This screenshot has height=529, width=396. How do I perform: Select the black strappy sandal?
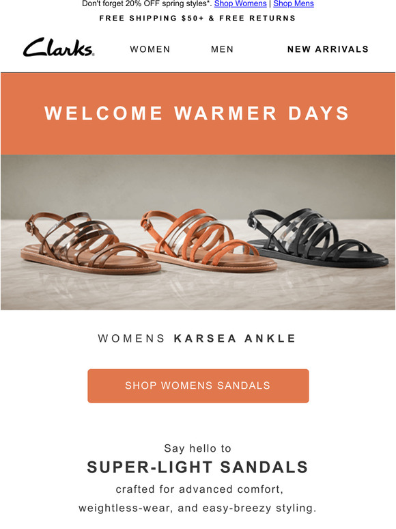click(317, 238)
